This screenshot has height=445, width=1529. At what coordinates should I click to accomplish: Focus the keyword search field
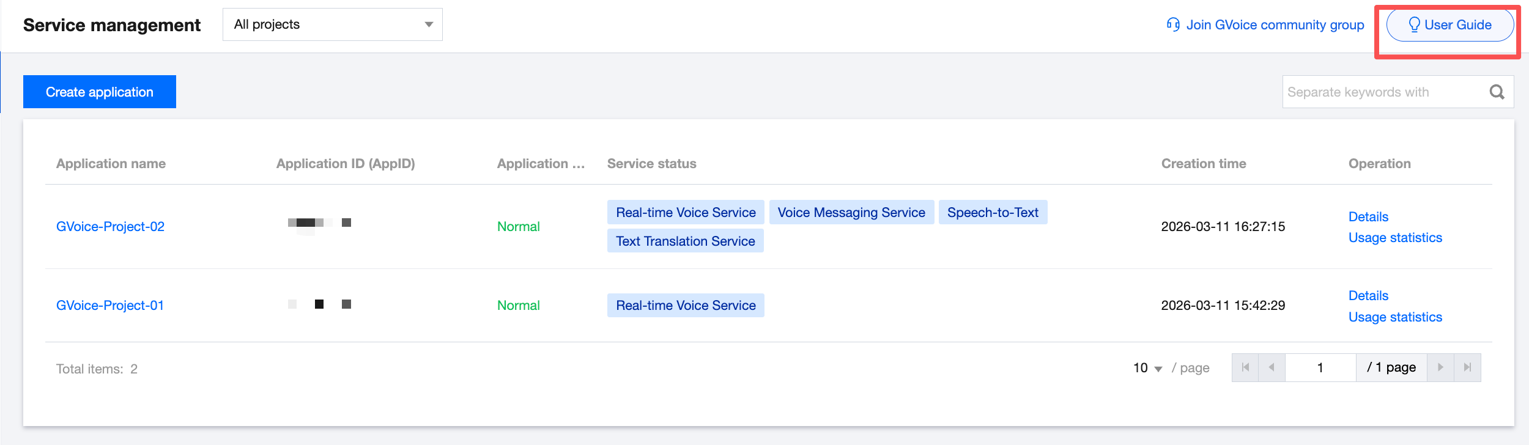(1382, 92)
